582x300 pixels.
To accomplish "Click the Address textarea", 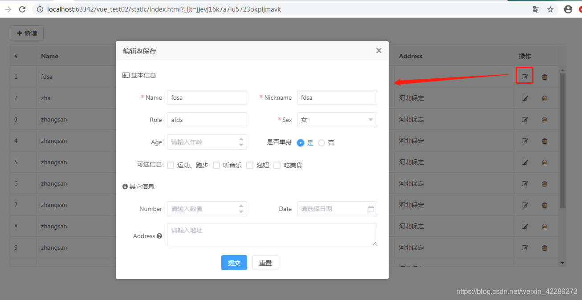I will click(x=272, y=235).
